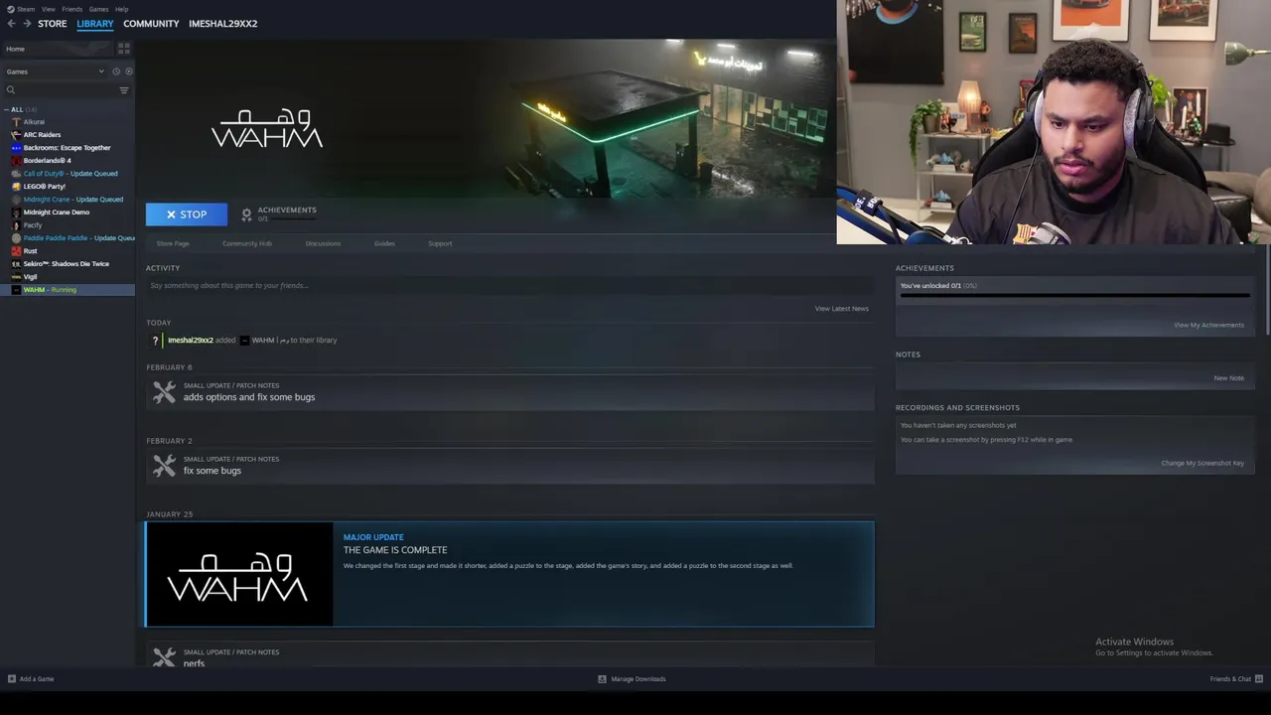This screenshot has height=715, width=1271.
Task: Click New Note button
Action: (1228, 377)
